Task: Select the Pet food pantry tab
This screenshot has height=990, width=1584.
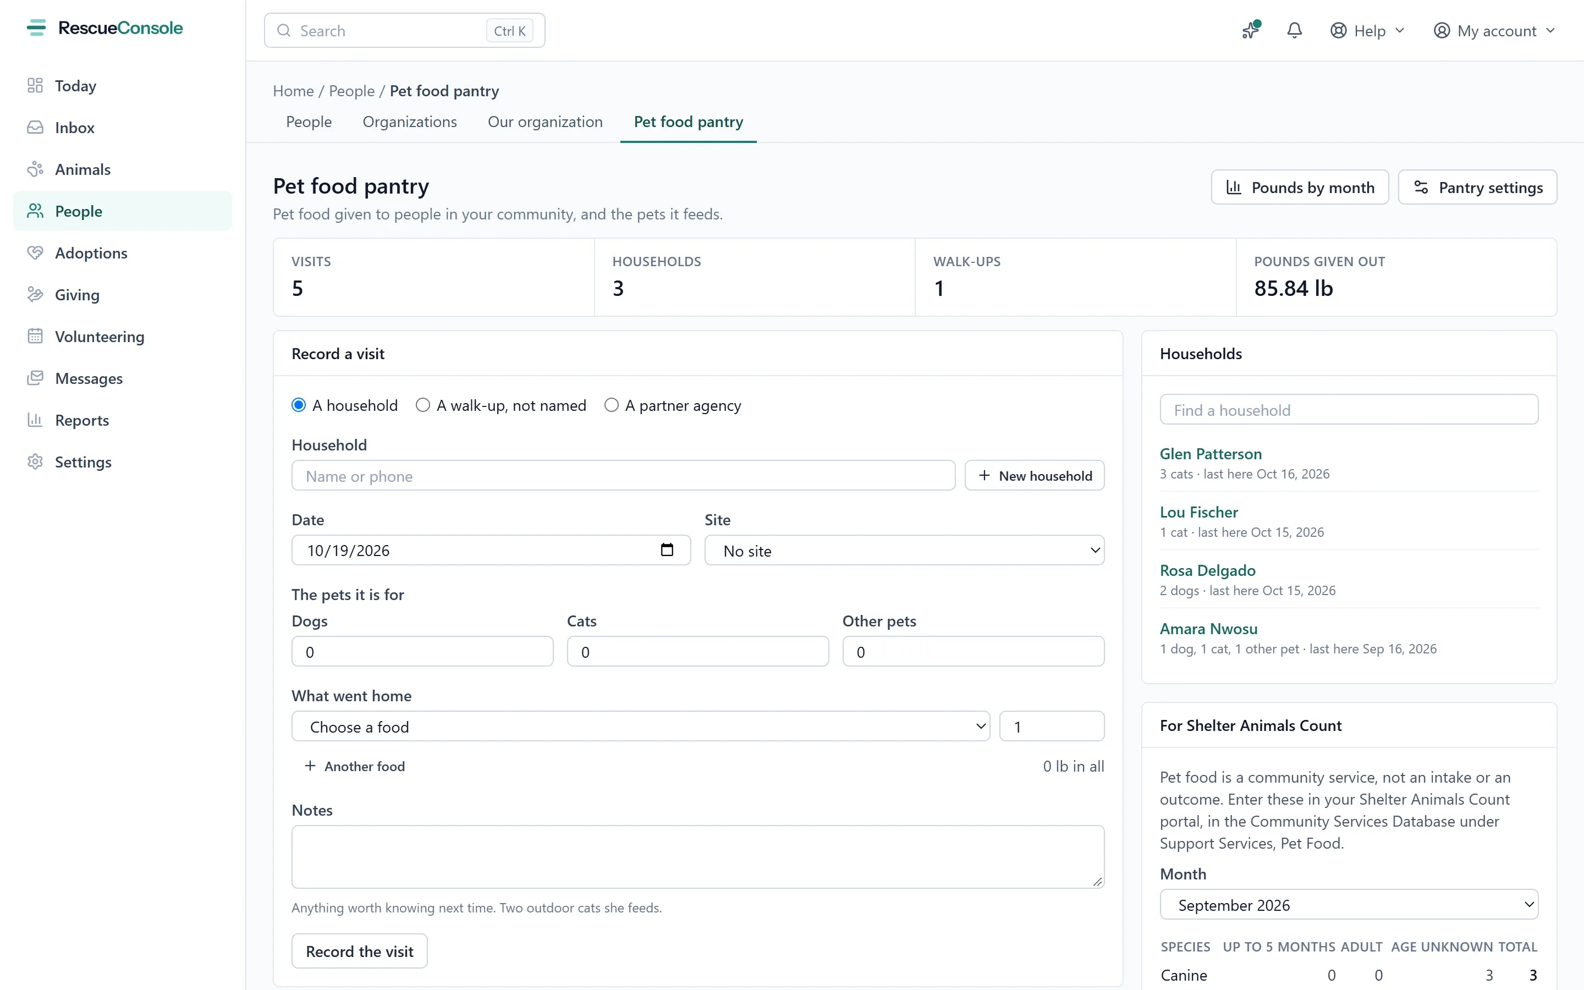Action: click(x=689, y=122)
